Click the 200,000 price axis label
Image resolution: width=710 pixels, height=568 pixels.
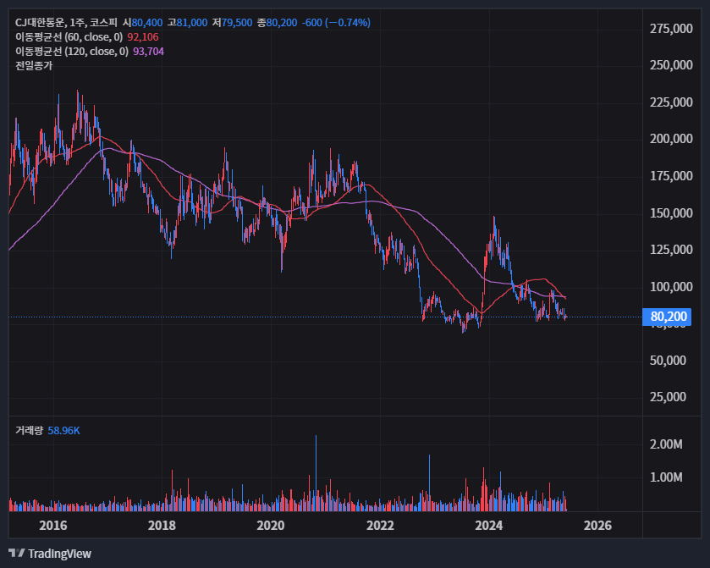coord(671,139)
